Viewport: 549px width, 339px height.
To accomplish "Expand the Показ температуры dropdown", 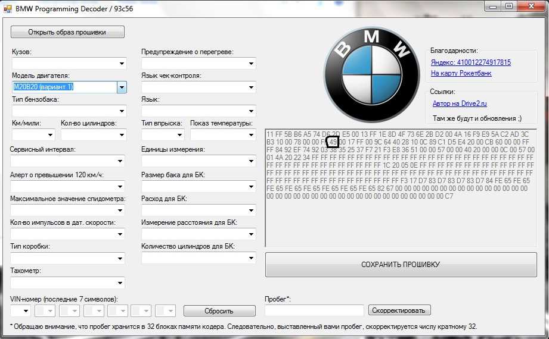I will click(223, 135).
